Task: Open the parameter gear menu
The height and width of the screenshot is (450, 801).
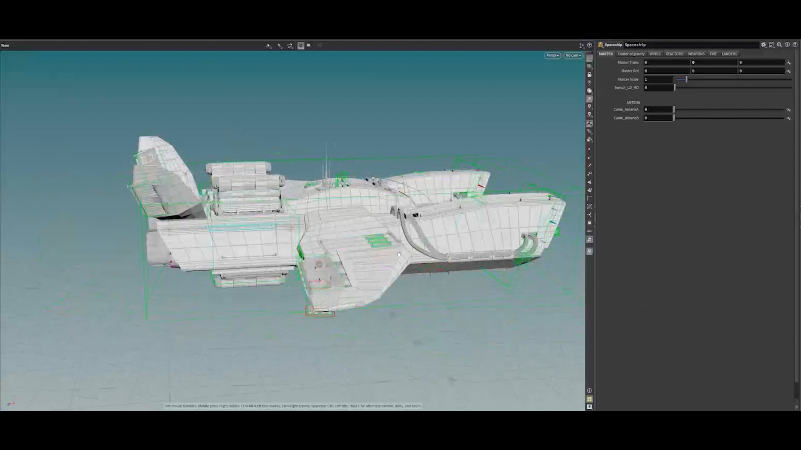Action: (x=763, y=45)
